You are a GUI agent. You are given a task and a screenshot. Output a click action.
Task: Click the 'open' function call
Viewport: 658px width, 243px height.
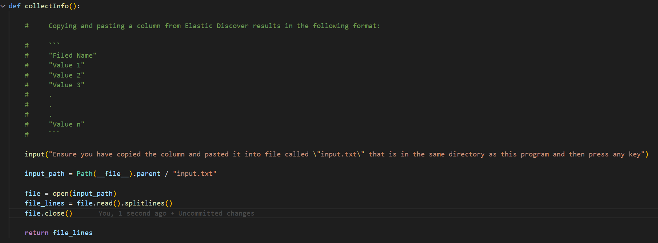(x=61, y=194)
